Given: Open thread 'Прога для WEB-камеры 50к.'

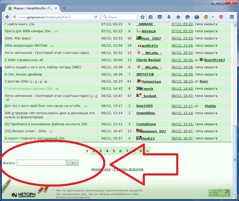Looking at the screenshot, I should tap(28, 31).
